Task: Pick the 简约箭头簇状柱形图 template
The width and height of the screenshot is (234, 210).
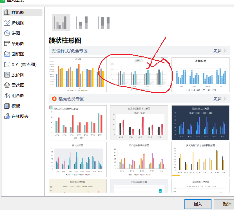Action: (x=139, y=159)
